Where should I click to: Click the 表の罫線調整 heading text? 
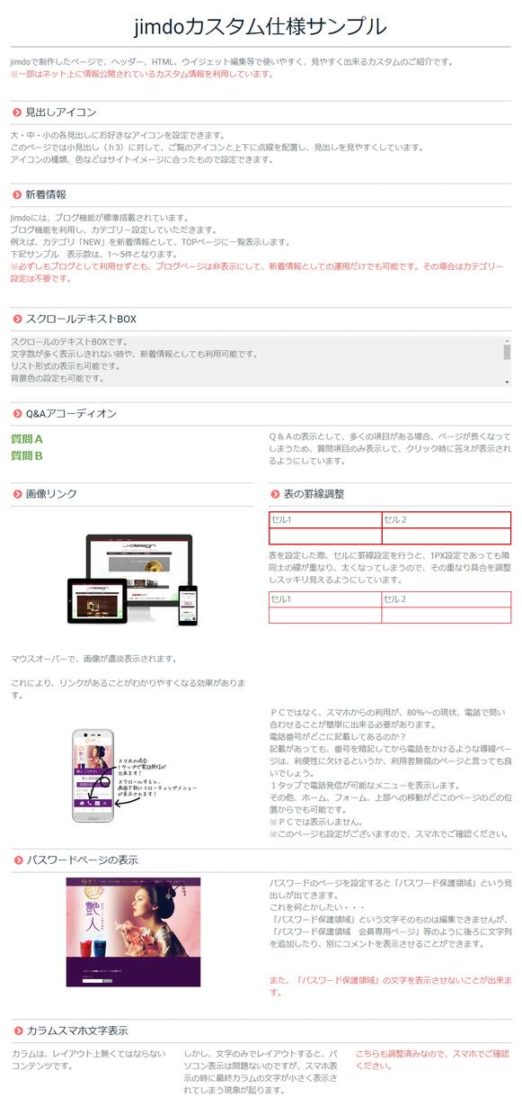click(x=314, y=494)
